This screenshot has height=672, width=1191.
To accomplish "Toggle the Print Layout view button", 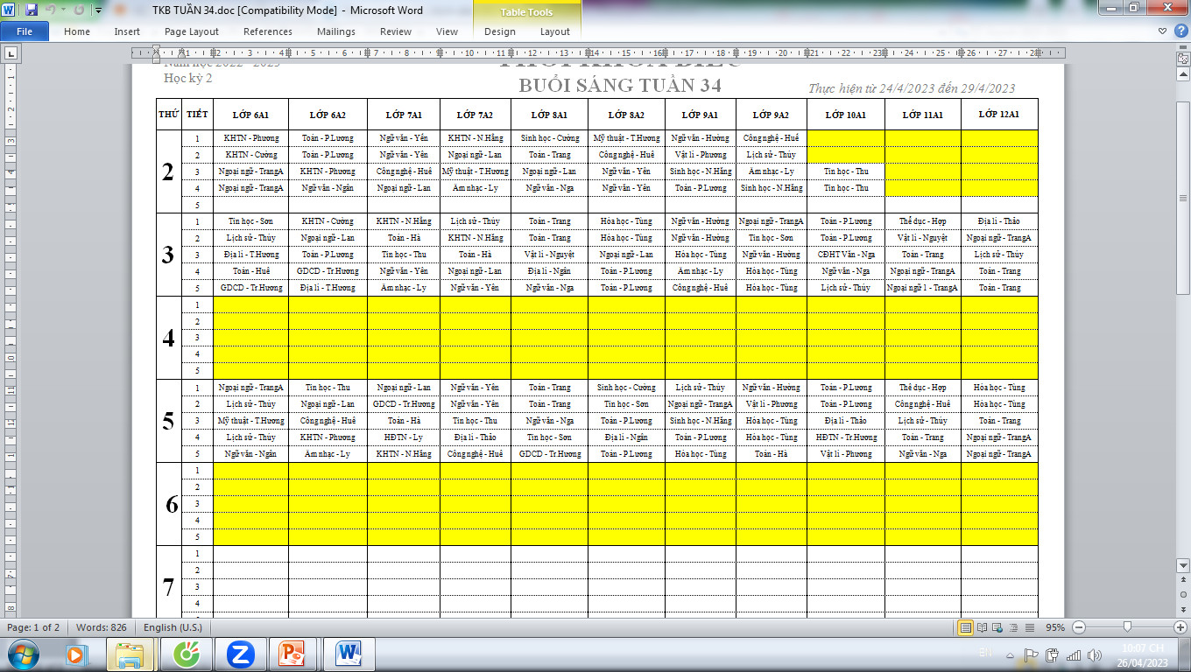I will (x=965, y=627).
